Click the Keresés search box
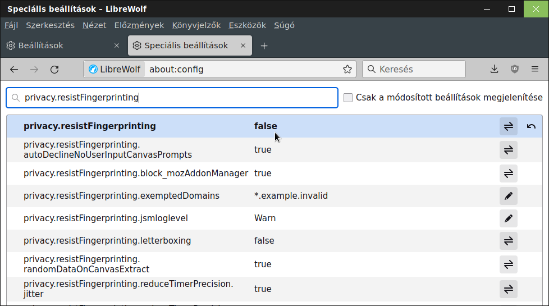Viewport: 549px width, 306px height. tap(414, 69)
